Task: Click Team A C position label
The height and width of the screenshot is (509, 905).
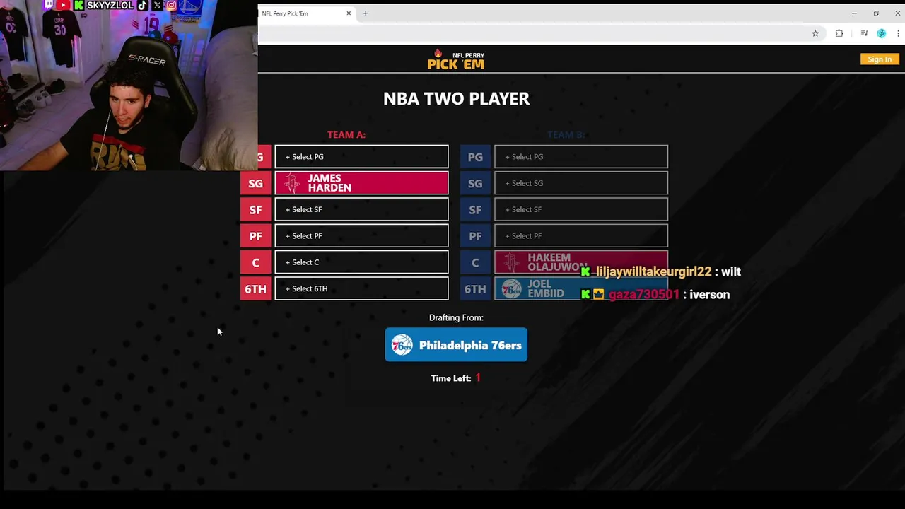Action: coord(255,262)
